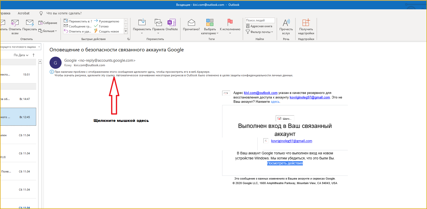Click the message list scroll-up arrow
Image resolution: width=427 pixels, height=209 pixels.
click(x=40, y=61)
